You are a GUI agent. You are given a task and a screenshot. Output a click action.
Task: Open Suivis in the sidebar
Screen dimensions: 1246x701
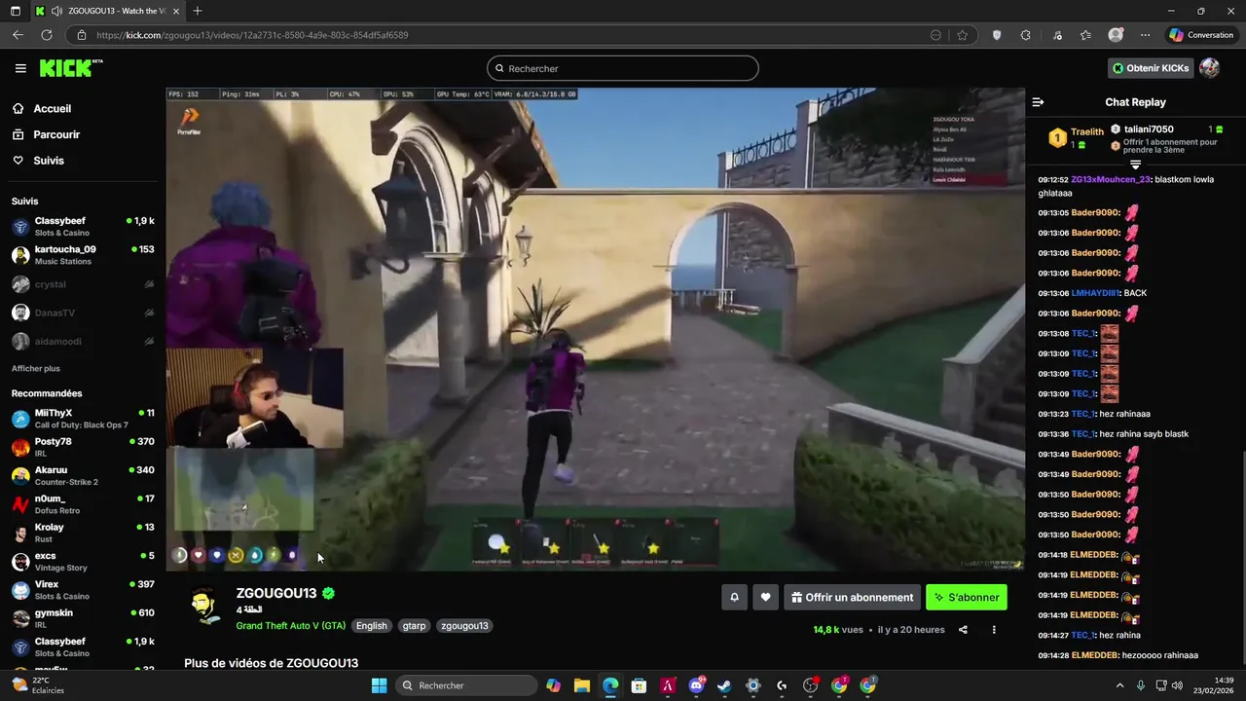(x=49, y=161)
